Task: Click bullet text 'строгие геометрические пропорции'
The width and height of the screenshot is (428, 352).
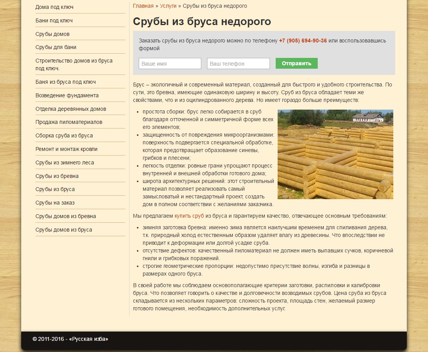Action: pyautogui.click(x=188, y=266)
